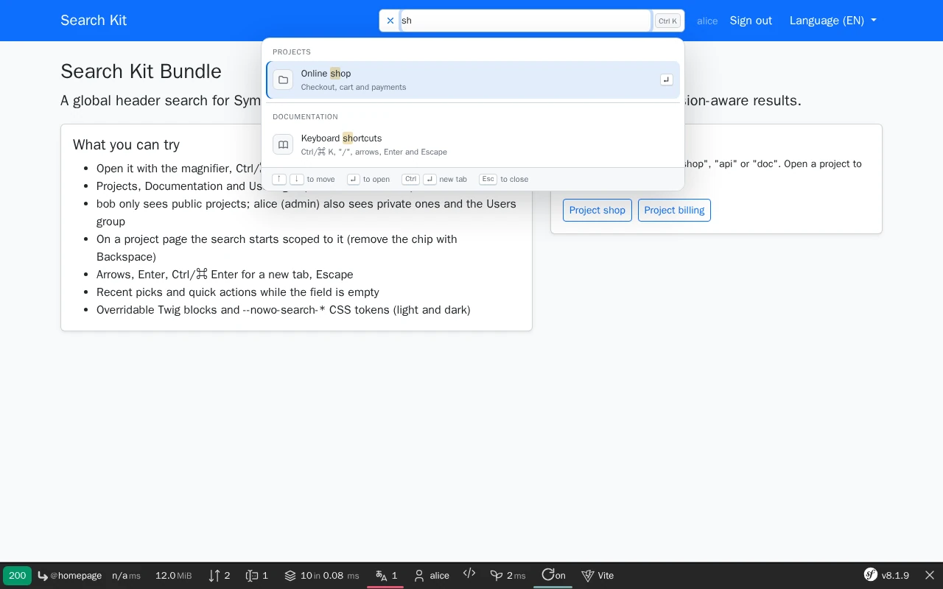This screenshot has height=589, width=943.
Task: Click the Symfony logo version 8.1.9
Action: 886,576
